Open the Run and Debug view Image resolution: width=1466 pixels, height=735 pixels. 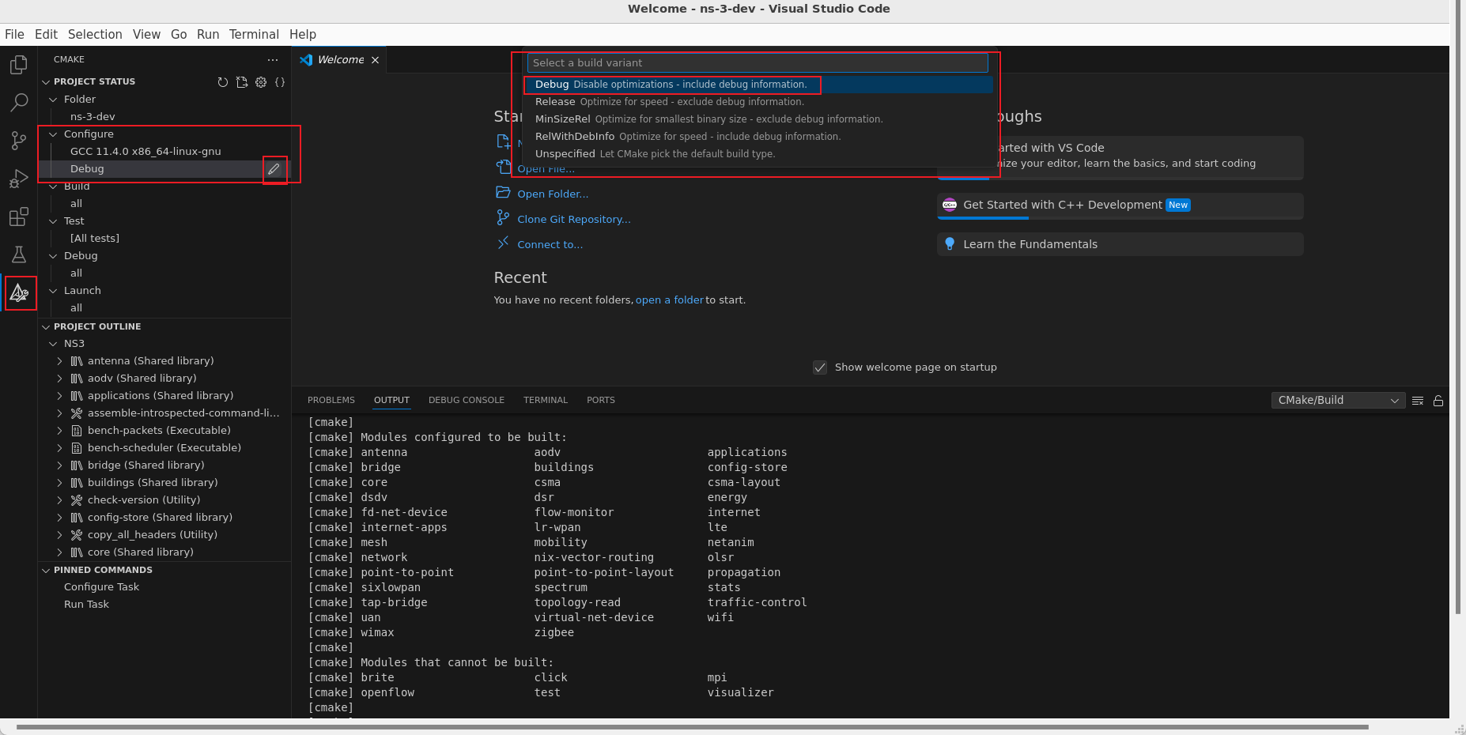[19, 179]
